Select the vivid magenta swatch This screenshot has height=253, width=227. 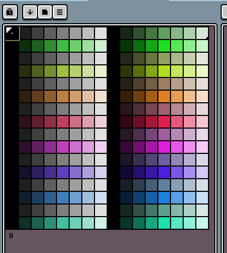[x=164, y=147]
